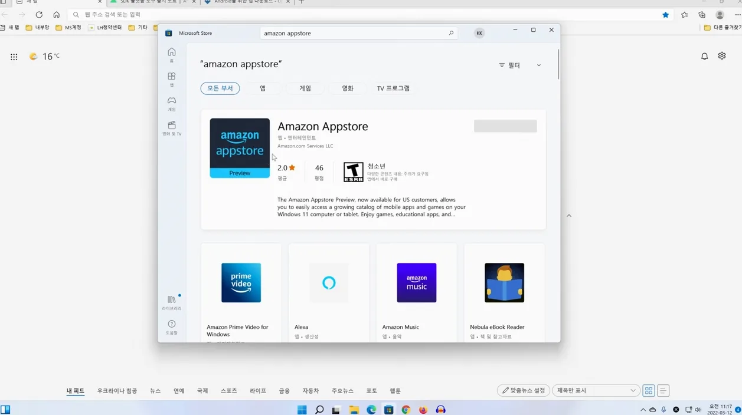
Task: Click the 2.0 star average rating
Action: point(286,168)
